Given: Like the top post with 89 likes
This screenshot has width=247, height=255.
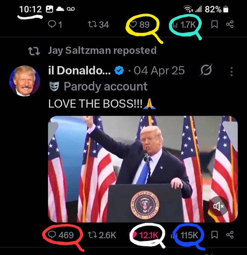Looking at the screenshot, I should point(139,24).
